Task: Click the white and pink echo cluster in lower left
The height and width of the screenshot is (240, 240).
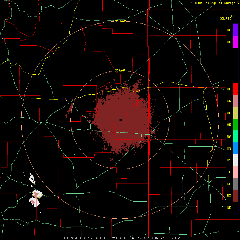Action: pos(36,198)
